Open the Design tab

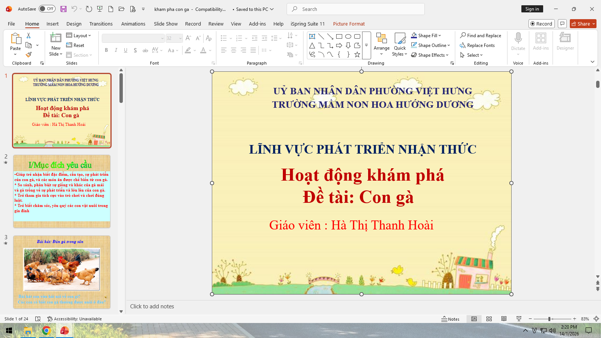(74, 24)
